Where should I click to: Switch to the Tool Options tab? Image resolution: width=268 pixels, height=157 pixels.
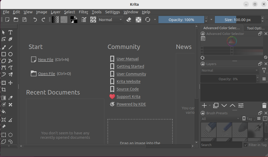(255, 28)
